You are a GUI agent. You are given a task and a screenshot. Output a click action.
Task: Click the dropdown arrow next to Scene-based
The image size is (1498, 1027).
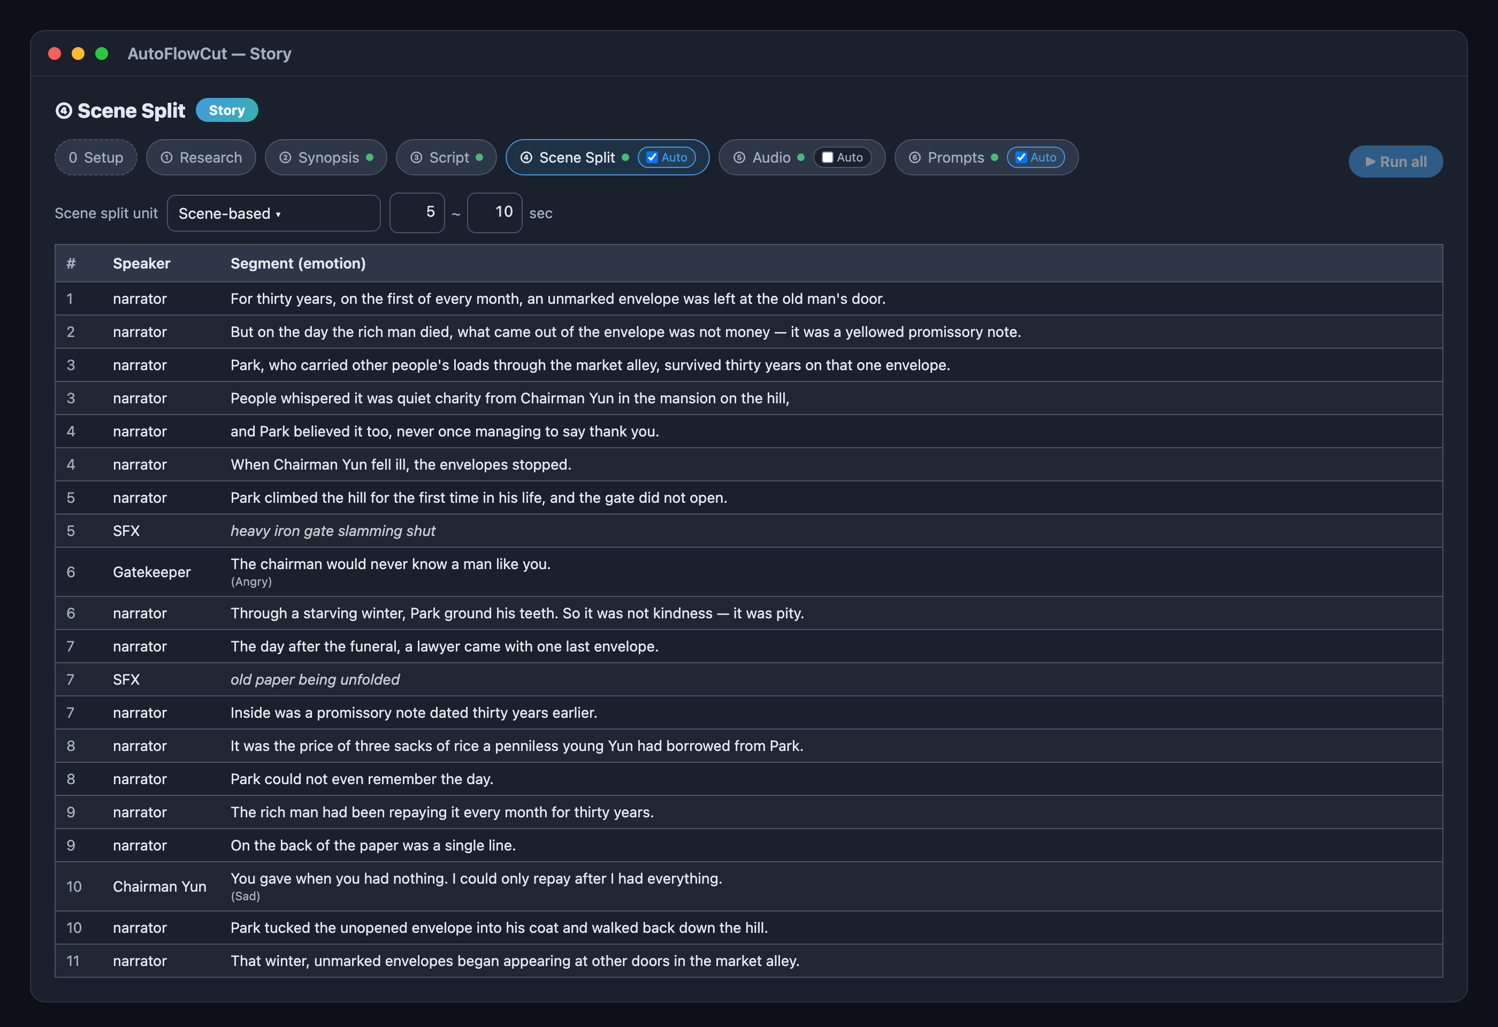[x=278, y=214]
